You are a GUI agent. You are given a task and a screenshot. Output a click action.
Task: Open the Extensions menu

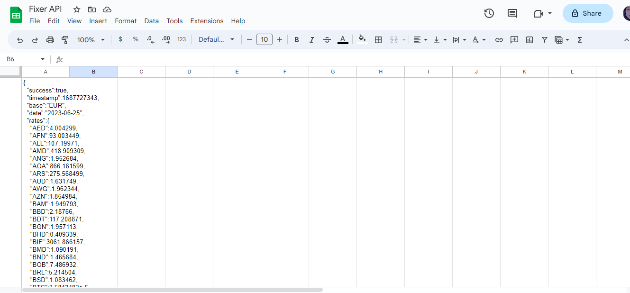coord(207,21)
